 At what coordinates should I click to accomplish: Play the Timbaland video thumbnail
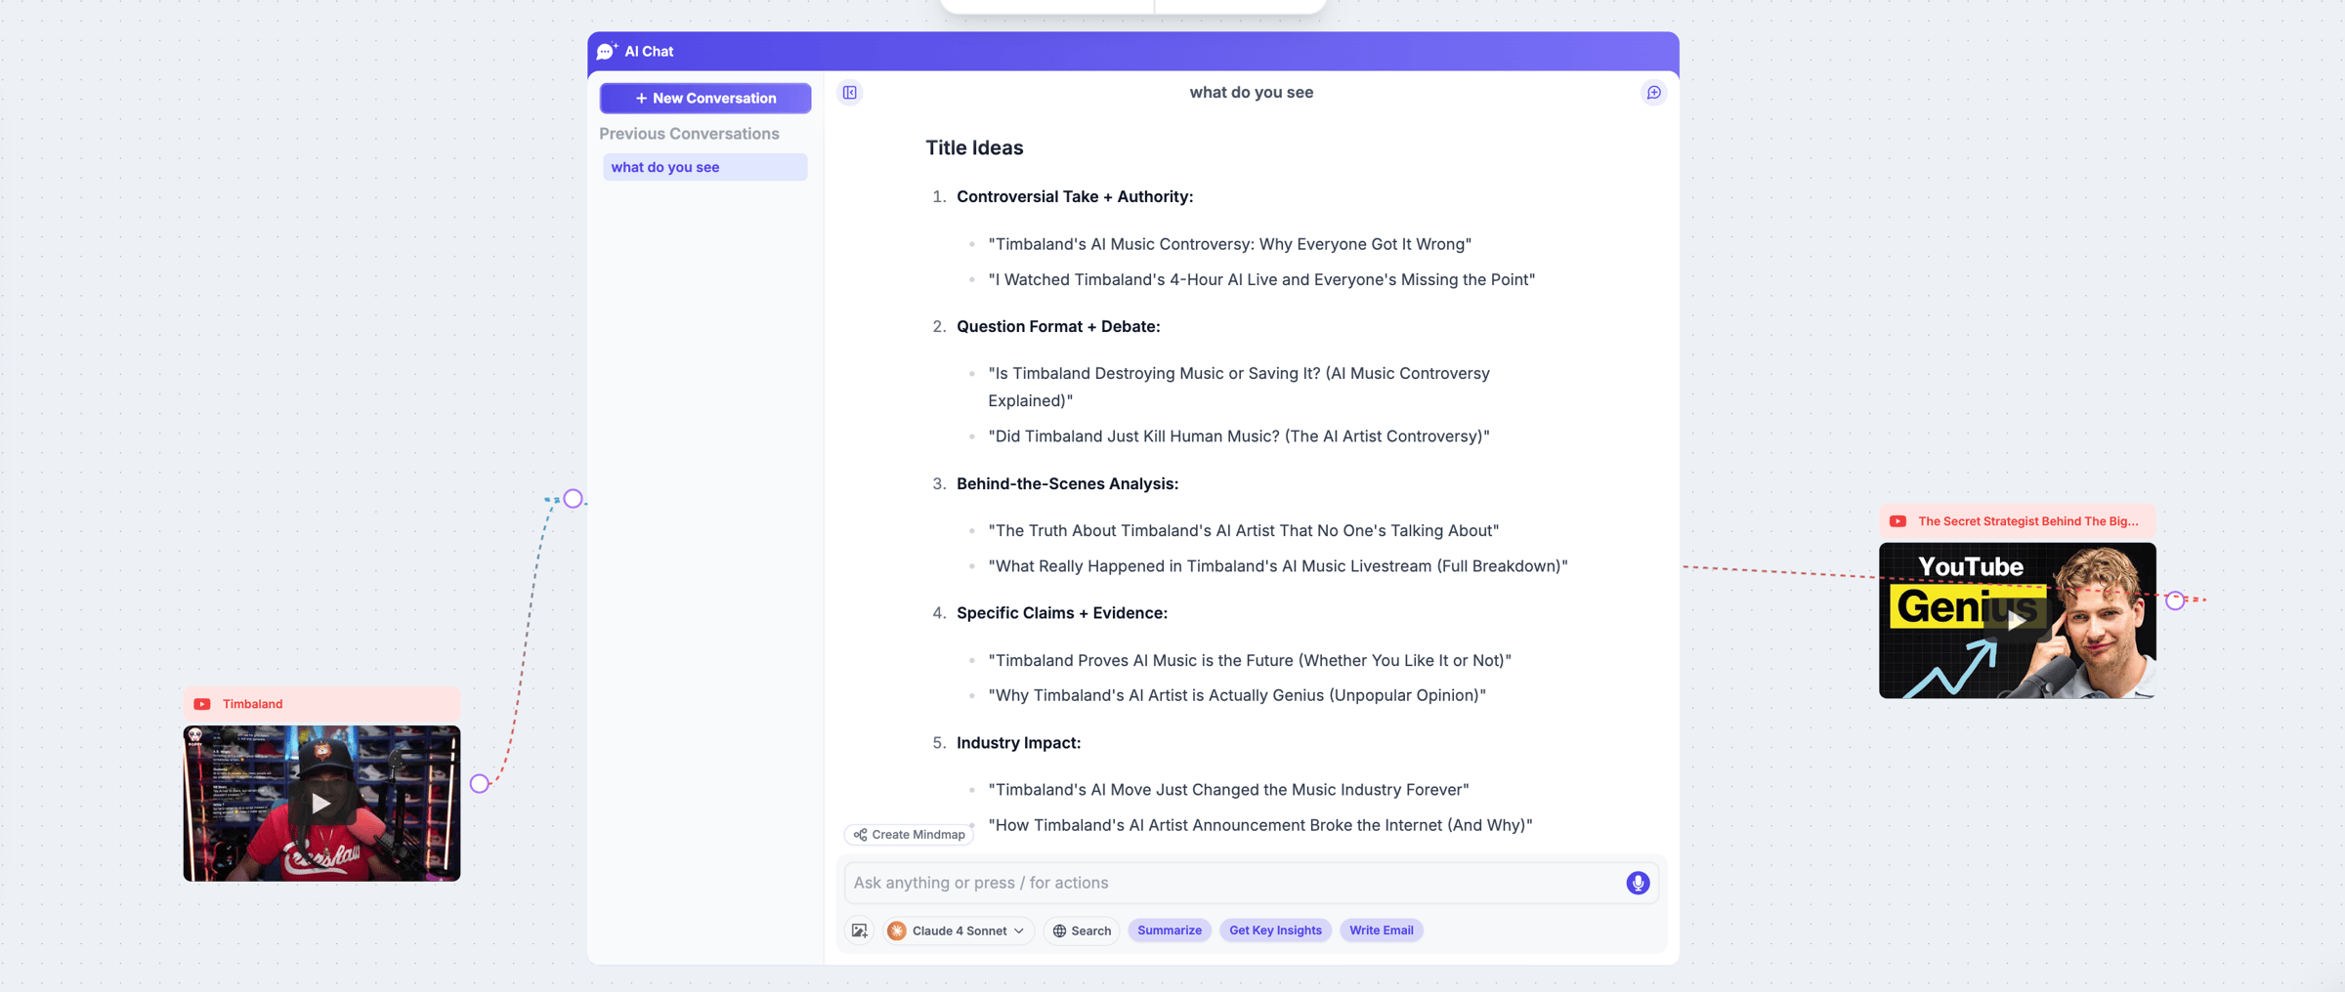(x=321, y=804)
